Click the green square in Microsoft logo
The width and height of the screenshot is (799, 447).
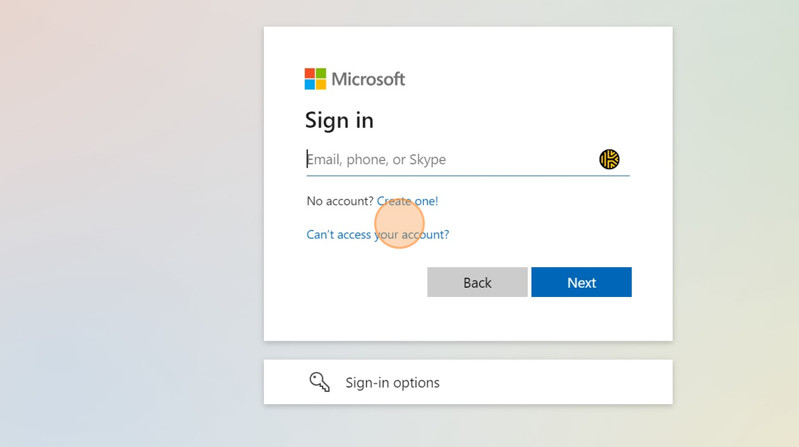pyautogui.click(x=321, y=74)
